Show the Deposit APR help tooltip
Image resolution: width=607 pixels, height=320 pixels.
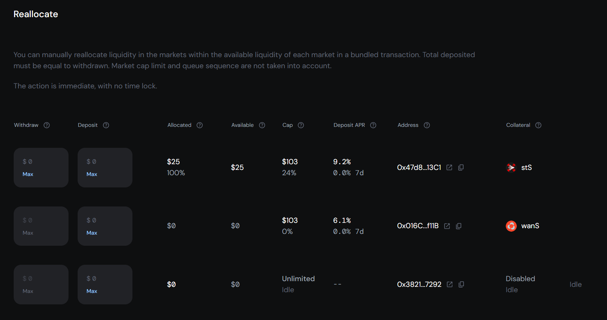click(x=373, y=125)
